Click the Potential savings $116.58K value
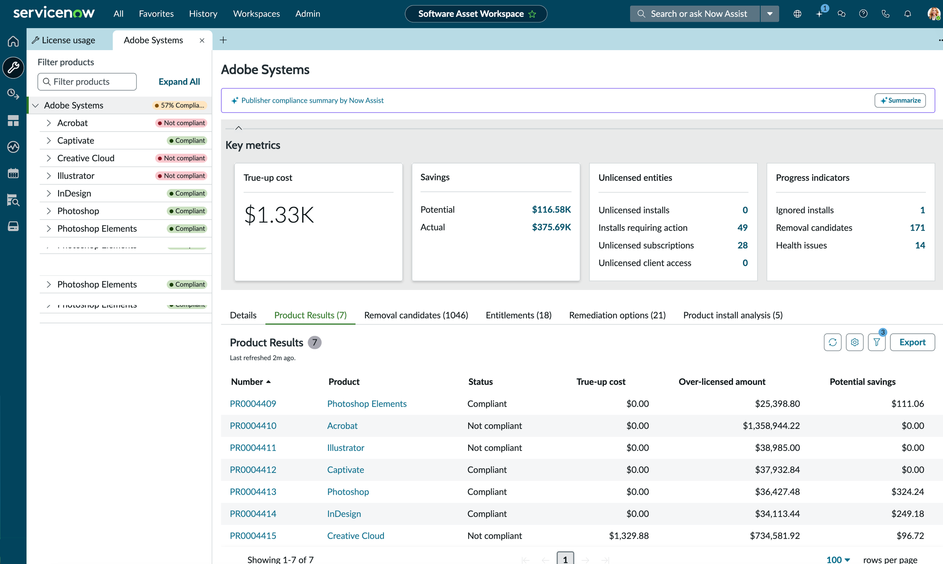The width and height of the screenshot is (943, 564). click(x=551, y=209)
